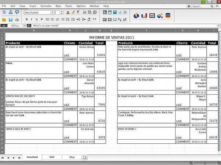Insert a numbered list
221x165 pixels.
73,19
